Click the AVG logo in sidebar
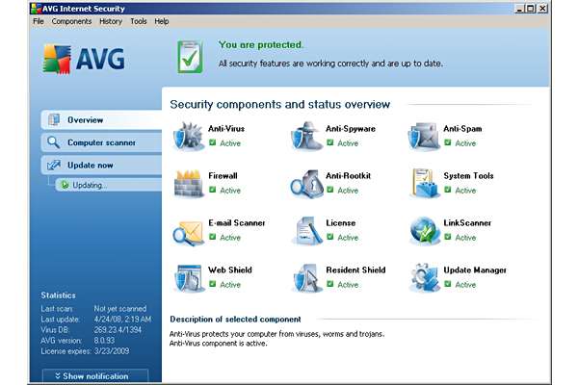The width and height of the screenshot is (578, 385). click(x=84, y=59)
